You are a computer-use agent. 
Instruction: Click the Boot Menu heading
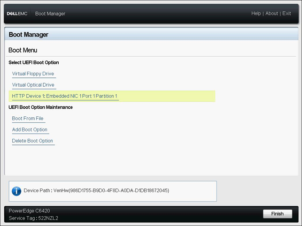[23, 50]
